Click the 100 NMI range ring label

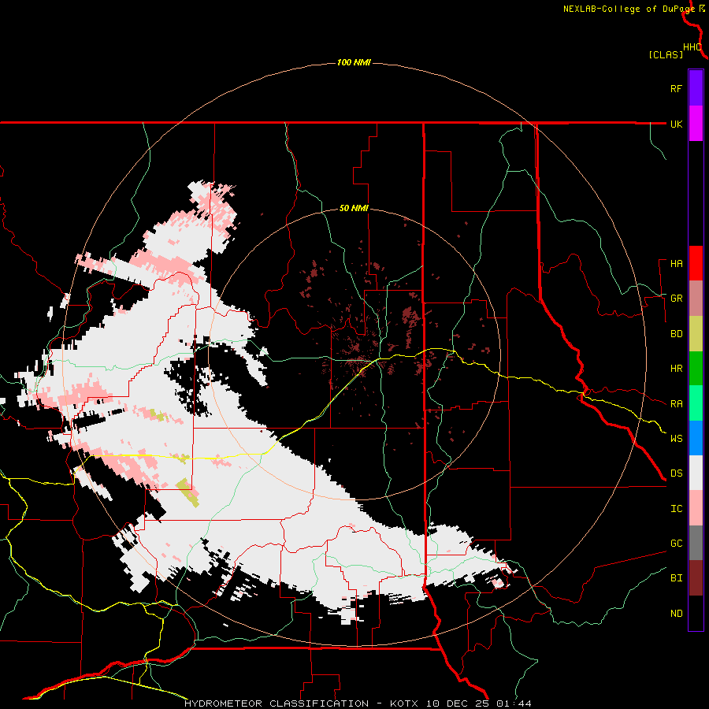tap(354, 62)
